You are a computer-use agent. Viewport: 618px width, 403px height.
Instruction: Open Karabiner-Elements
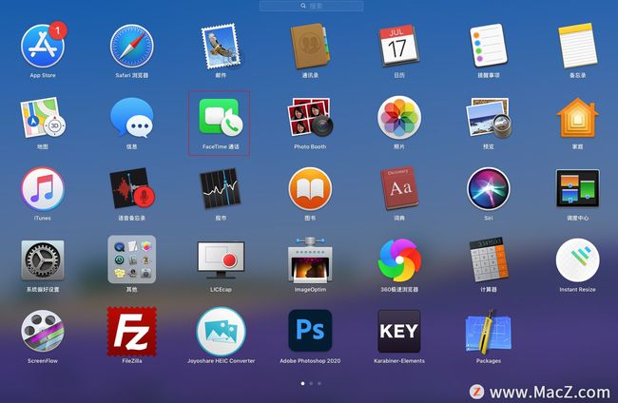(x=399, y=331)
